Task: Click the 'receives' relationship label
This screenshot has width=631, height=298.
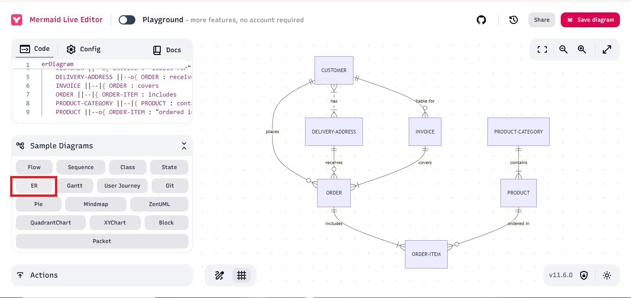Action: point(334,163)
